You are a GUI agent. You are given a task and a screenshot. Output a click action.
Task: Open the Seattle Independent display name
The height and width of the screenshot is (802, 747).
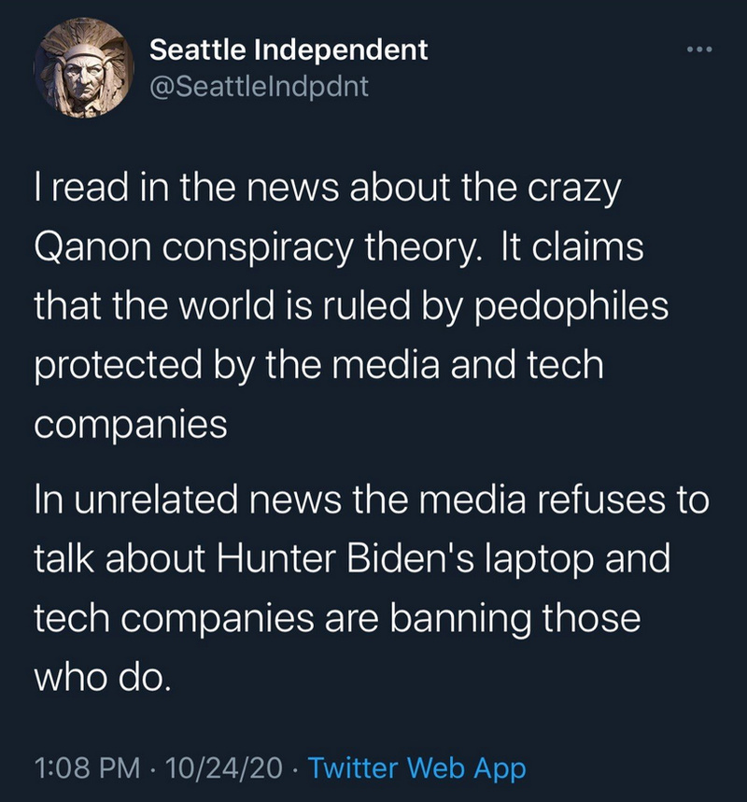click(x=289, y=49)
